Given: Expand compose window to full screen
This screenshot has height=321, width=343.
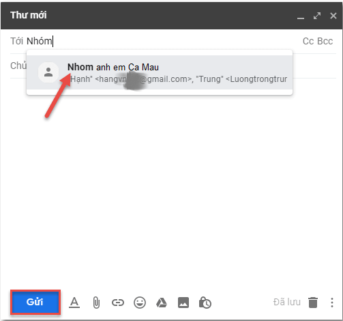Looking at the screenshot, I should click(x=317, y=16).
